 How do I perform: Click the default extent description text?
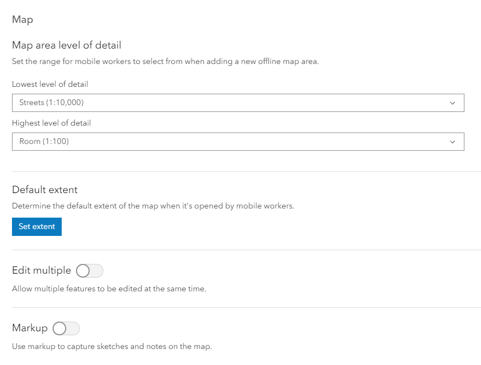click(x=153, y=206)
